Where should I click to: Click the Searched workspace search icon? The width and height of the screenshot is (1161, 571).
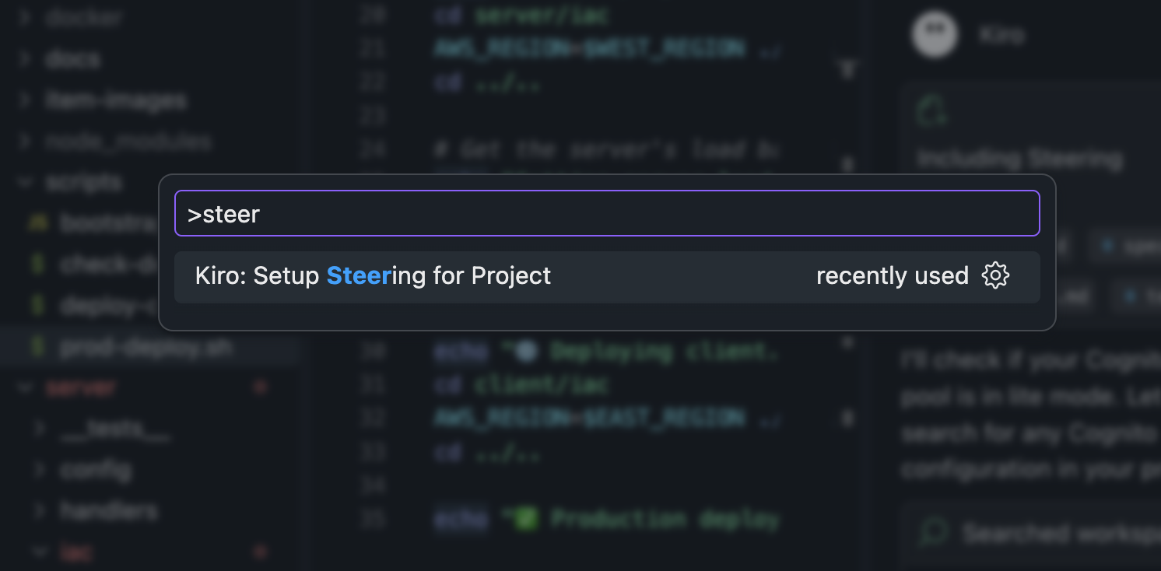[x=931, y=533]
